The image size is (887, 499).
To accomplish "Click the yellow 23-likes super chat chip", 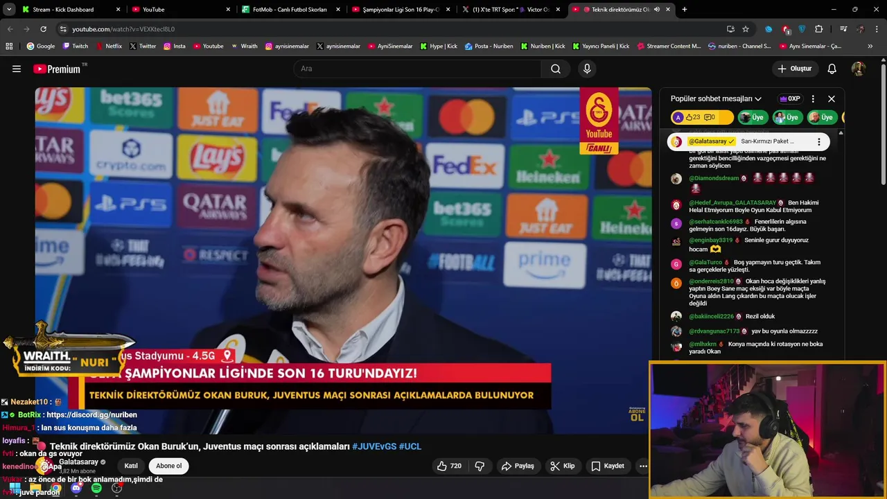I will (x=702, y=117).
